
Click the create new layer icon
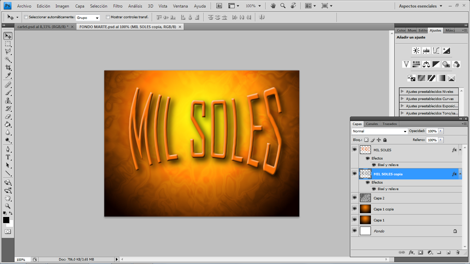click(448, 252)
